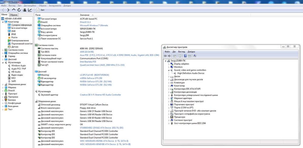Open the Дистанційно menu in AIDA64

coord(30,5)
